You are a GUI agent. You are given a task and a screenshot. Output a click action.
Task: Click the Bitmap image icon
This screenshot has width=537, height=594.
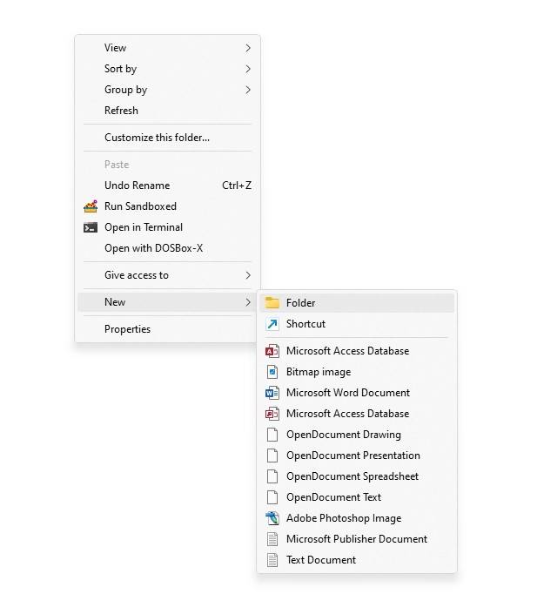pyautogui.click(x=272, y=372)
